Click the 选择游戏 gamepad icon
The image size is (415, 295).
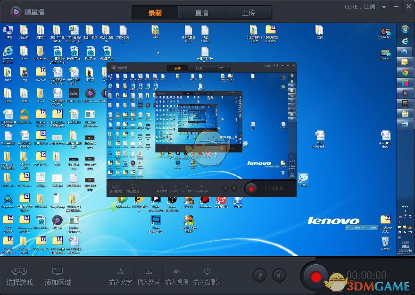[x=19, y=271]
